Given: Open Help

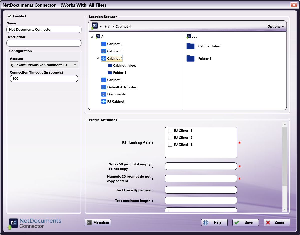Looking at the screenshot, I should pos(214,223).
